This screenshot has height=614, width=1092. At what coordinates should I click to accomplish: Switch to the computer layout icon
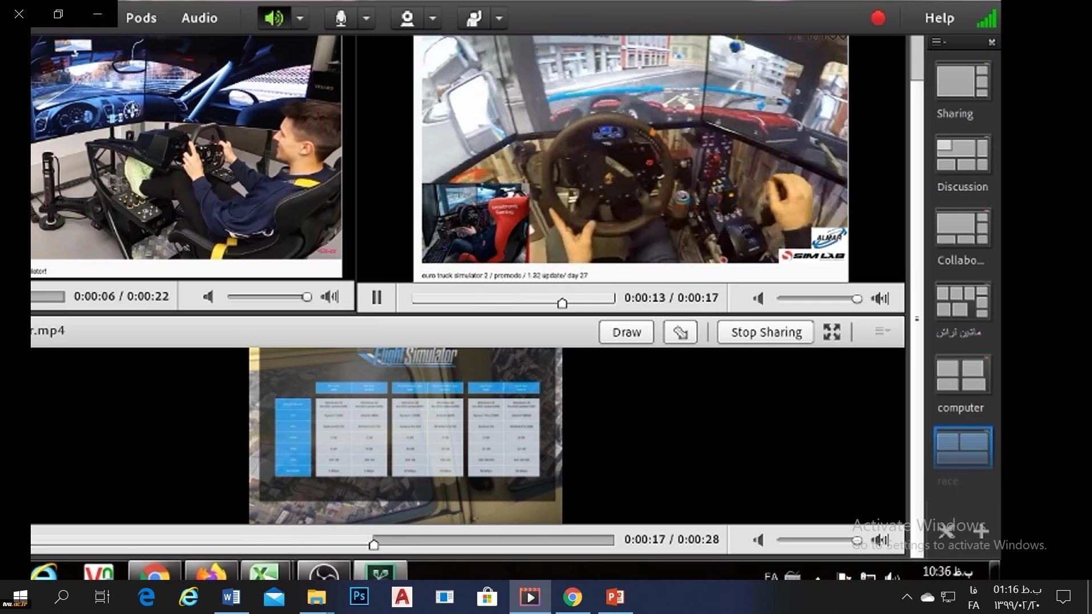pos(962,376)
